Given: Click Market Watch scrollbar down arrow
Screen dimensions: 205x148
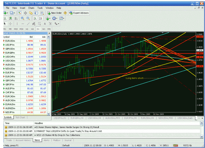Looking at the screenshot, I should 49,114.
